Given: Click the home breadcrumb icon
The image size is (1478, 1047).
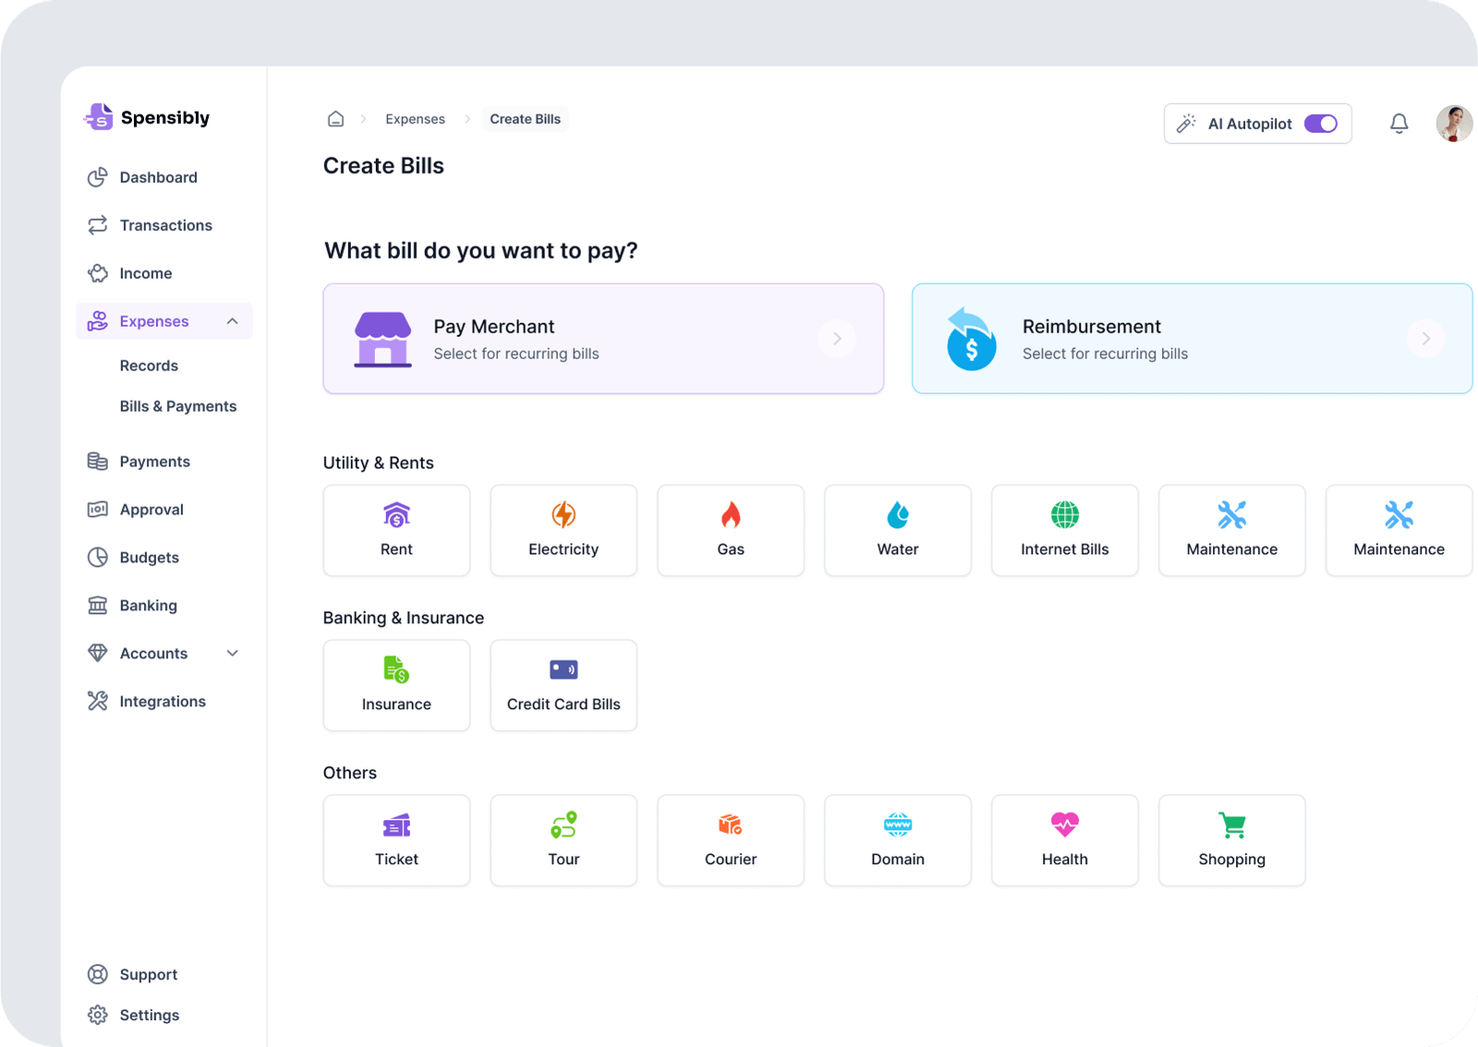Looking at the screenshot, I should pos(336,119).
